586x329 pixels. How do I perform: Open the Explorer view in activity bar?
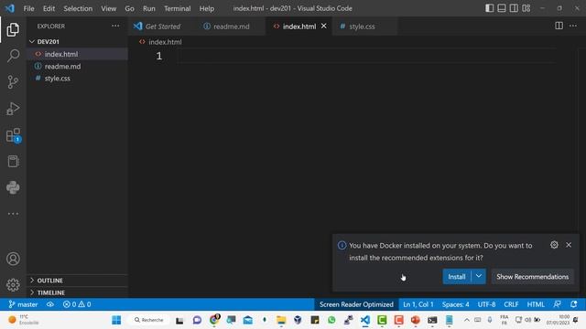tap(13, 29)
